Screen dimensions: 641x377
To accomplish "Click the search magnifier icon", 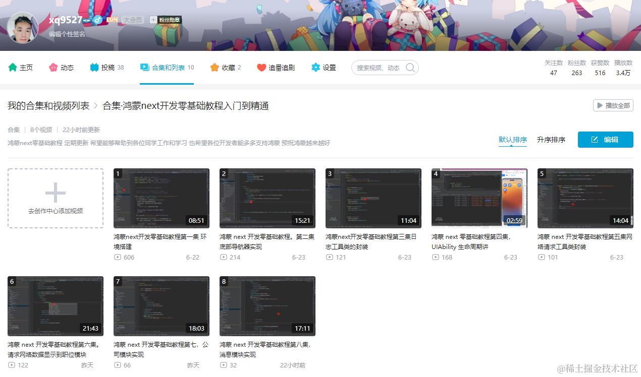I will point(411,68).
